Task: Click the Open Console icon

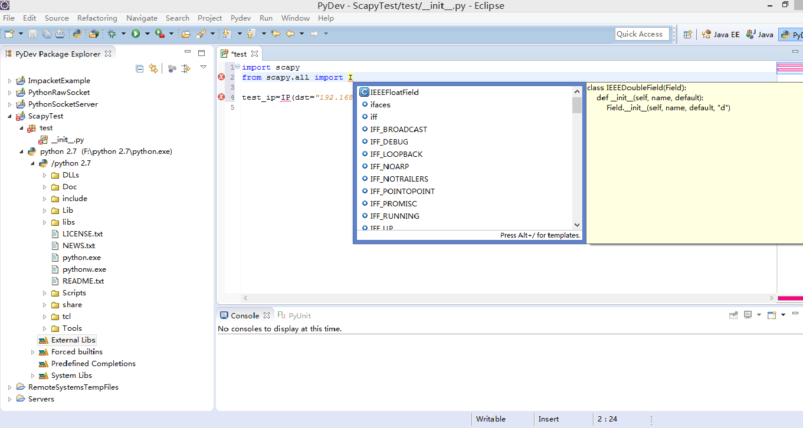Action: [x=772, y=315]
